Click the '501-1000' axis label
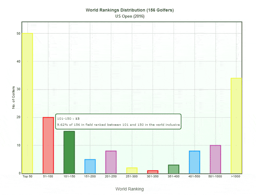The width and height of the screenshot is (256, 195). point(215,176)
